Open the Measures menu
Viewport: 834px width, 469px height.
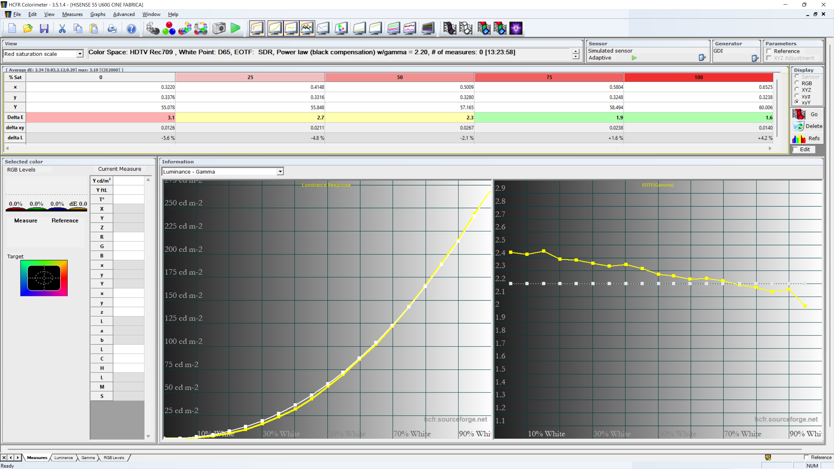tap(72, 14)
